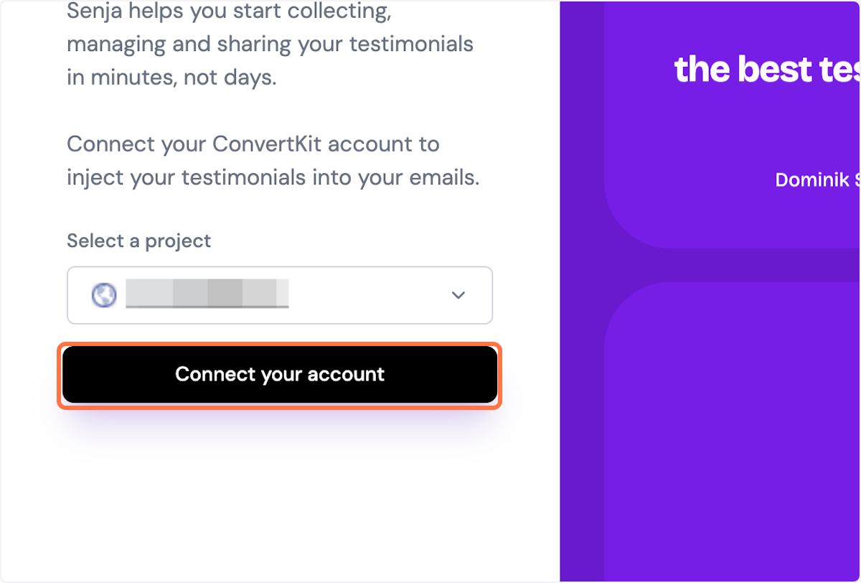Click the highlighted black Connect button

280,374
